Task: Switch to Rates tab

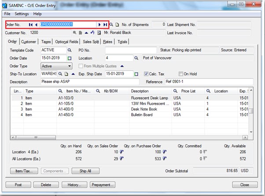Action: click(108, 42)
